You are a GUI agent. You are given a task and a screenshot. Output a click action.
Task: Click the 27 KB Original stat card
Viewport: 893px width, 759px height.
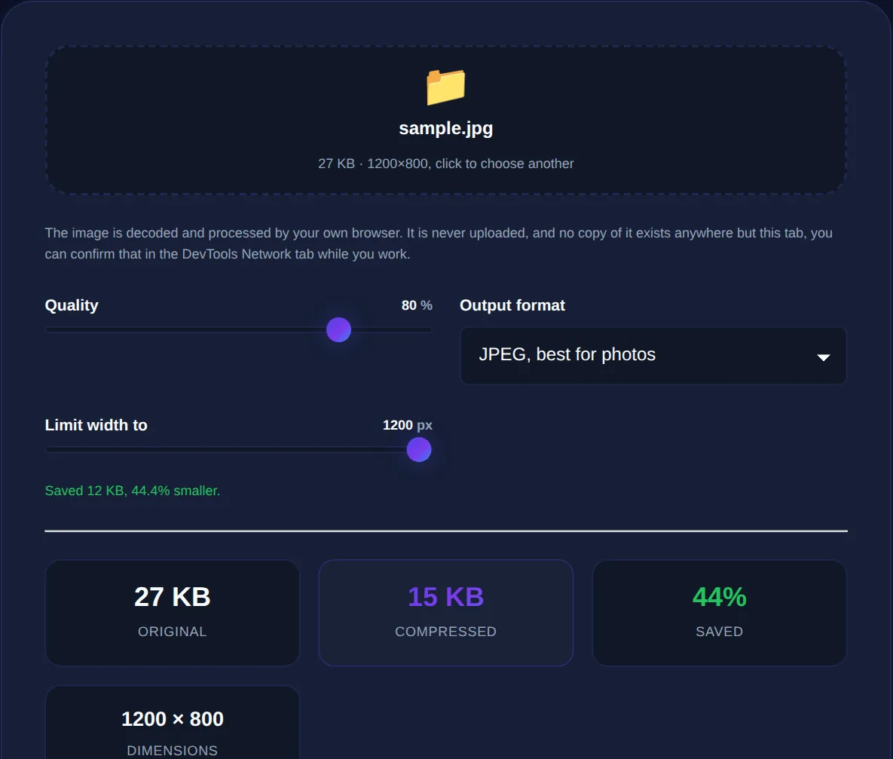tap(173, 613)
